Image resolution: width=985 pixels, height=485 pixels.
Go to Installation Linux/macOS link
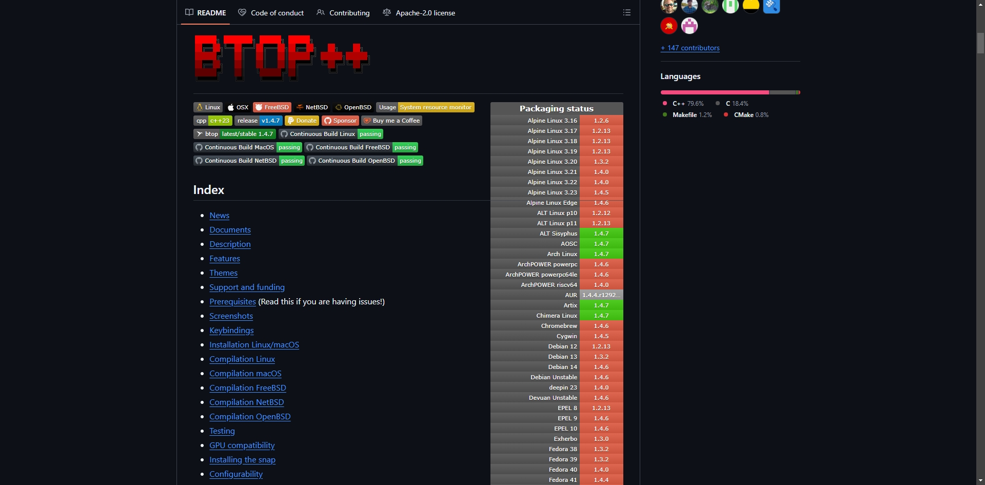click(x=254, y=345)
